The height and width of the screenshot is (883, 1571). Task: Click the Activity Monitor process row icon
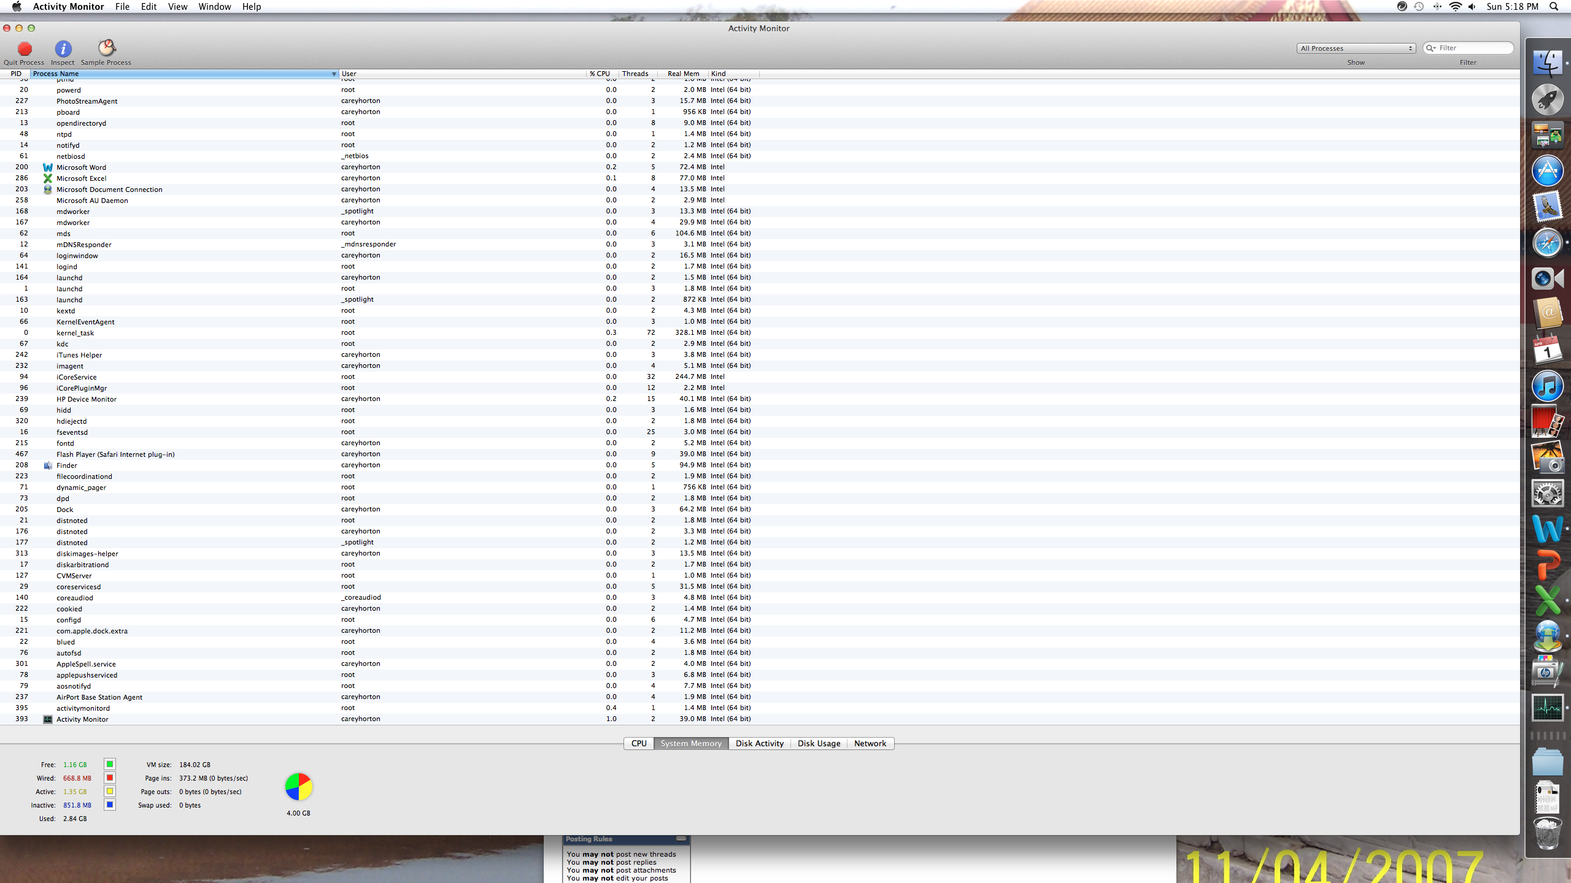pyautogui.click(x=47, y=719)
